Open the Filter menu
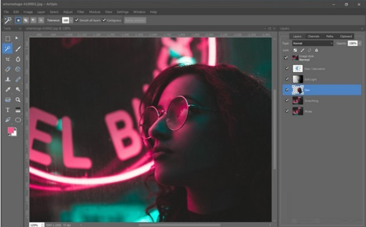The image size is (366, 227). (x=81, y=11)
